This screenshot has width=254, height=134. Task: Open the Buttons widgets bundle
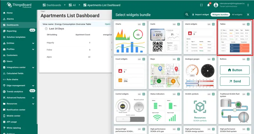click(235, 73)
